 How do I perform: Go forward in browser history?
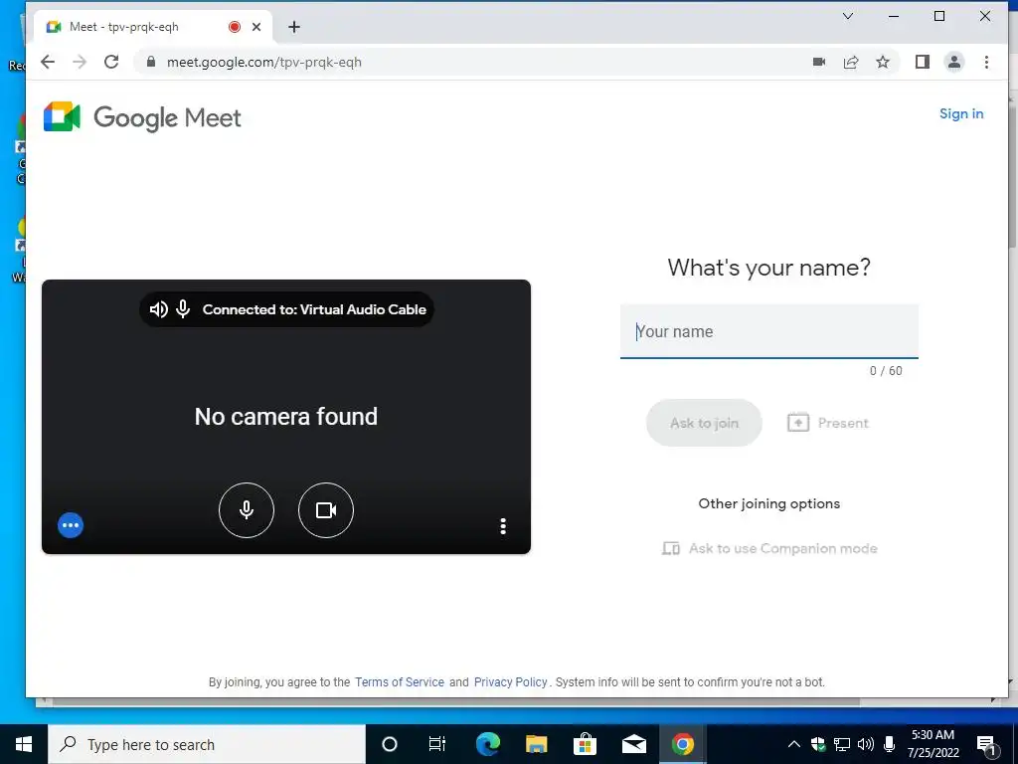coord(80,62)
